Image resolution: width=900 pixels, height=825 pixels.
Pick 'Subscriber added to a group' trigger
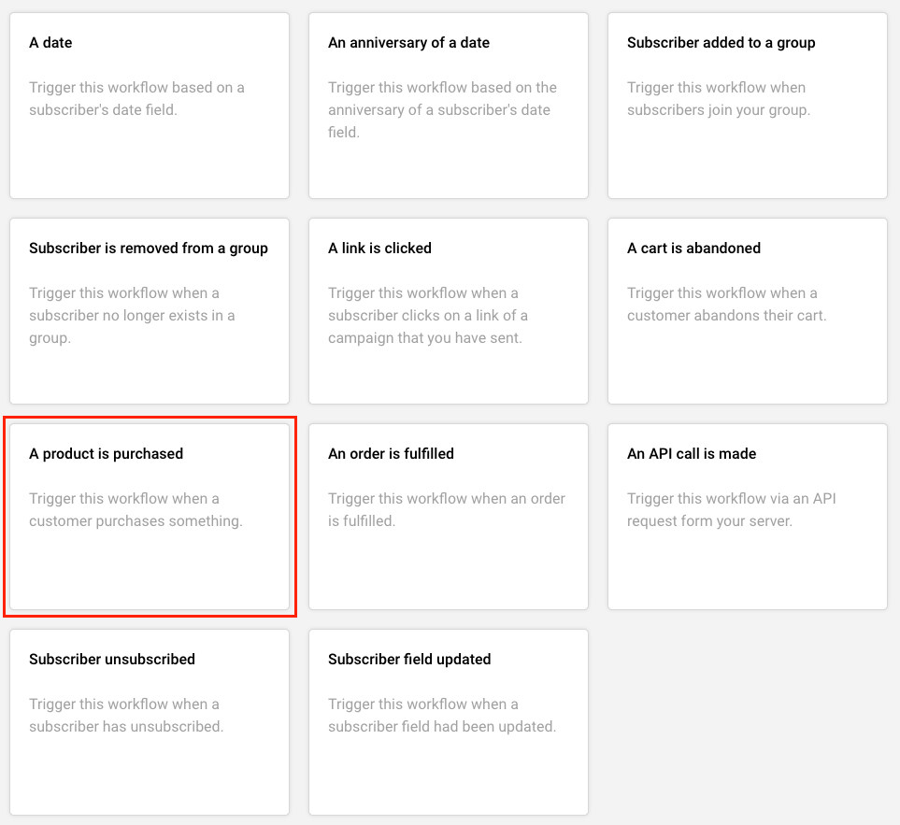pos(748,105)
